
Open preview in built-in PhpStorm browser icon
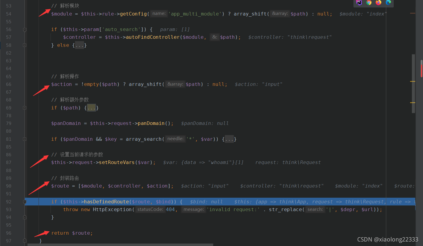[x=359, y=2]
